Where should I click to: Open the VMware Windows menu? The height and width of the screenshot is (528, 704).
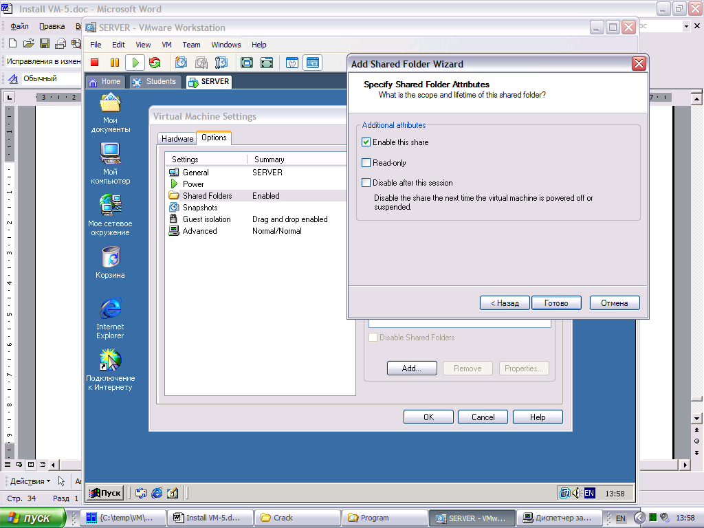[x=225, y=45]
